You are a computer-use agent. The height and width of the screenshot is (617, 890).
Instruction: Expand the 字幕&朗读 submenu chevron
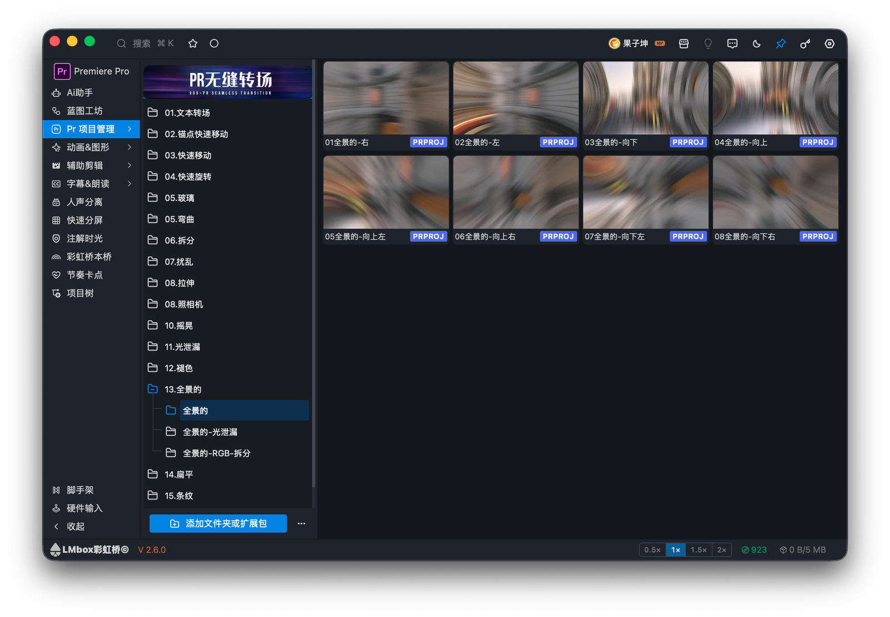click(130, 184)
